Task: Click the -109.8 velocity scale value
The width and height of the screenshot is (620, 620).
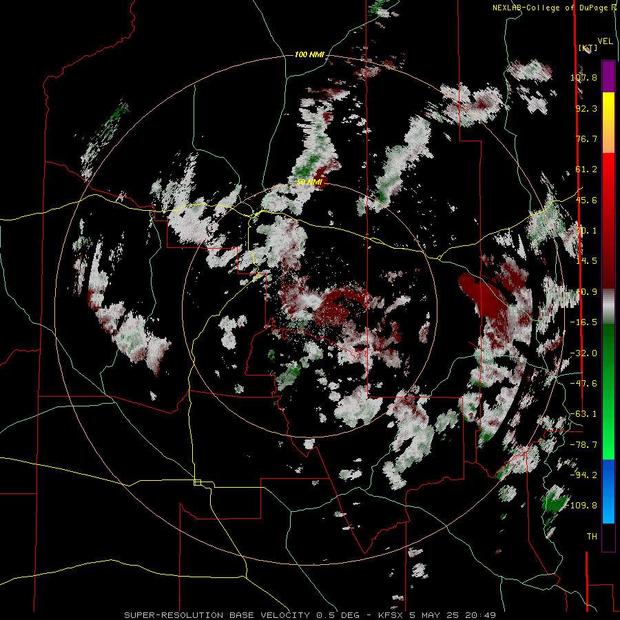Action: click(x=581, y=506)
